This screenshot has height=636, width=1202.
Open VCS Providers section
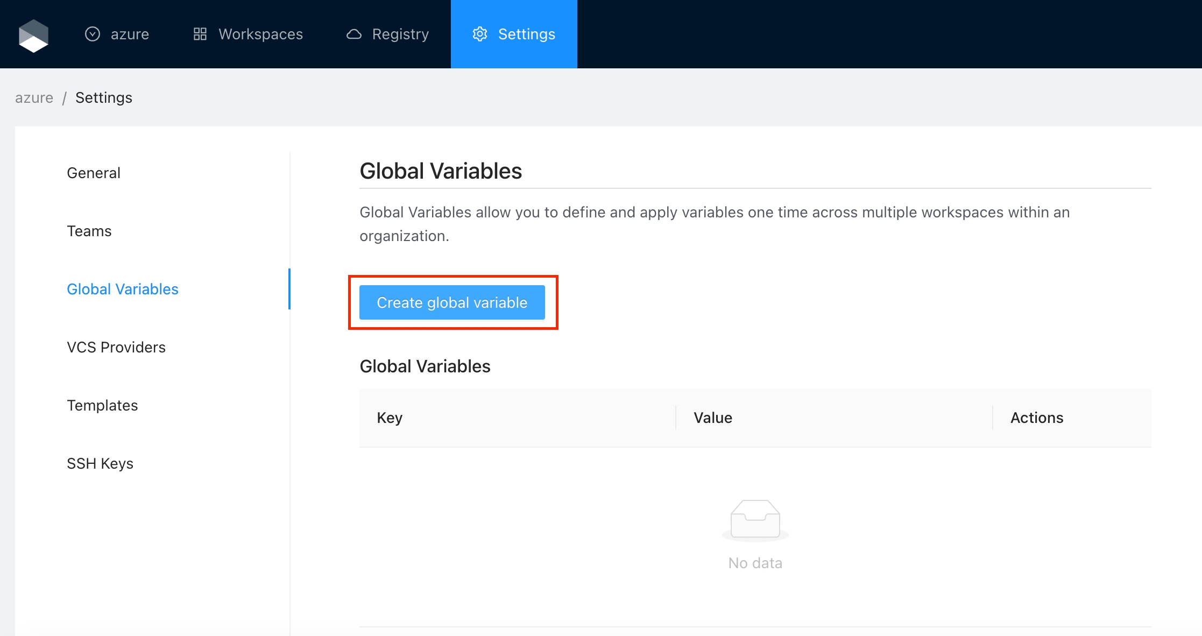pos(116,347)
